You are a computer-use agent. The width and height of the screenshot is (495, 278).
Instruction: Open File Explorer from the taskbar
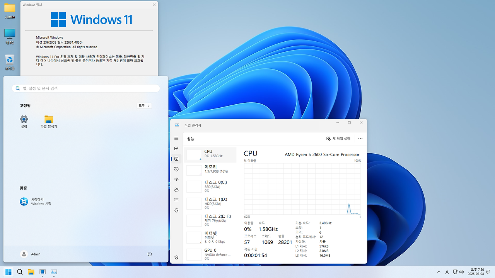click(x=31, y=272)
